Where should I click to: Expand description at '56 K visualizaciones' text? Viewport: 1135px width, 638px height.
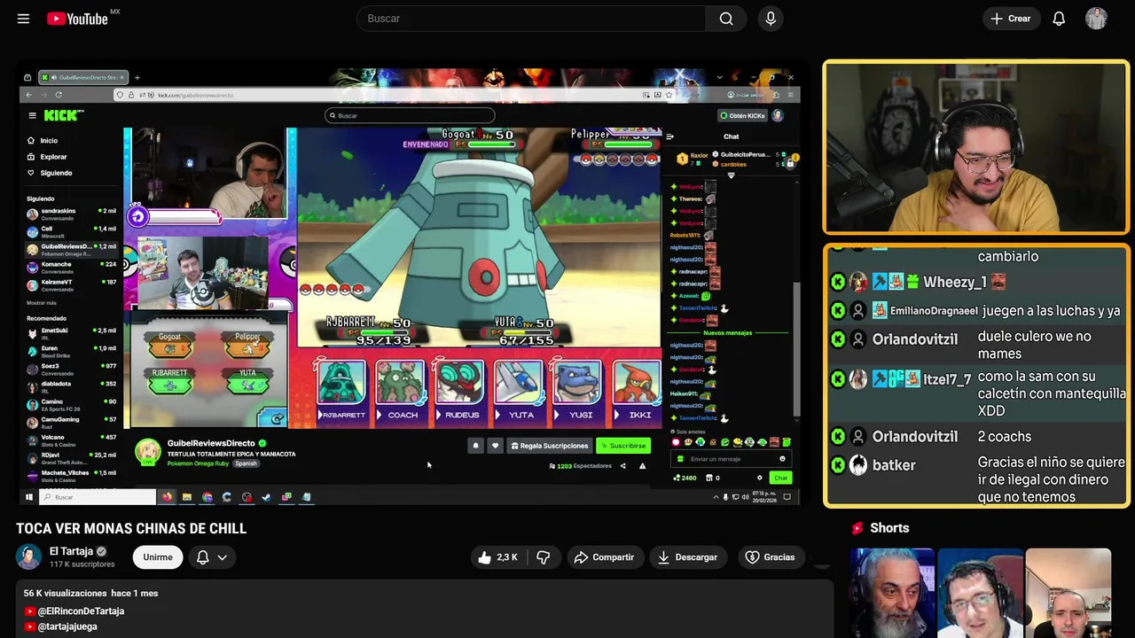[64, 593]
